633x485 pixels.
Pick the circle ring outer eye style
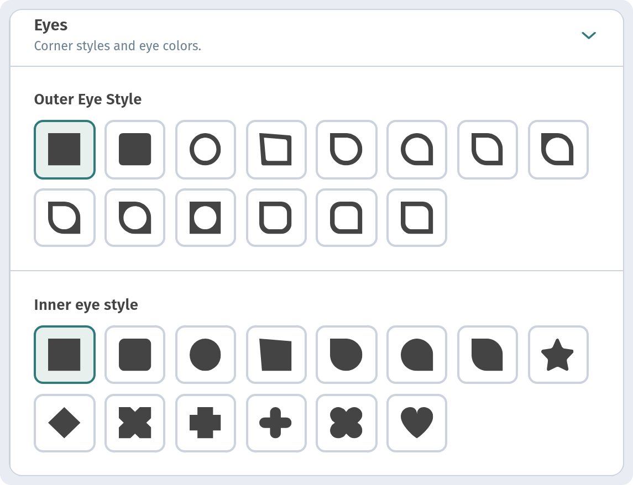206,150
